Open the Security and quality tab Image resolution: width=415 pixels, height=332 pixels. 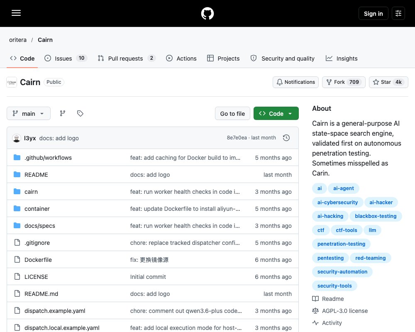point(282,59)
